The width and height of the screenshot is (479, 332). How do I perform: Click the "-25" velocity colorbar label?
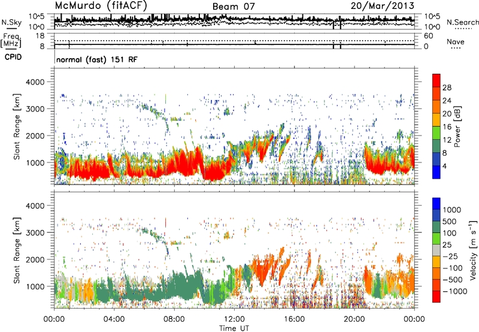(x=450, y=256)
